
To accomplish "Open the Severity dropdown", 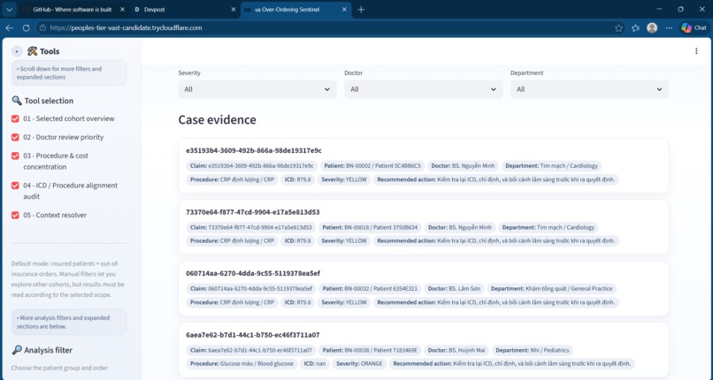I will coord(257,89).
